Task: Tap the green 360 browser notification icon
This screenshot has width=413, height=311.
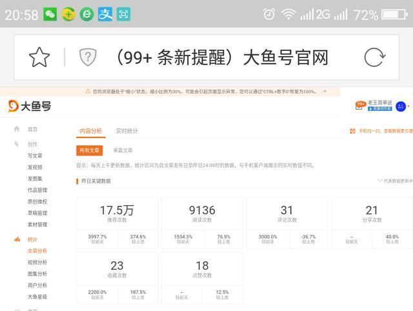Action: tap(86, 14)
